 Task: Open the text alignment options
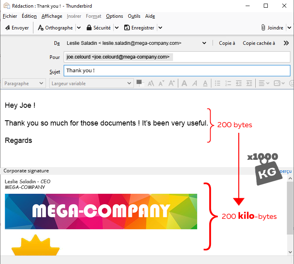[264, 84]
